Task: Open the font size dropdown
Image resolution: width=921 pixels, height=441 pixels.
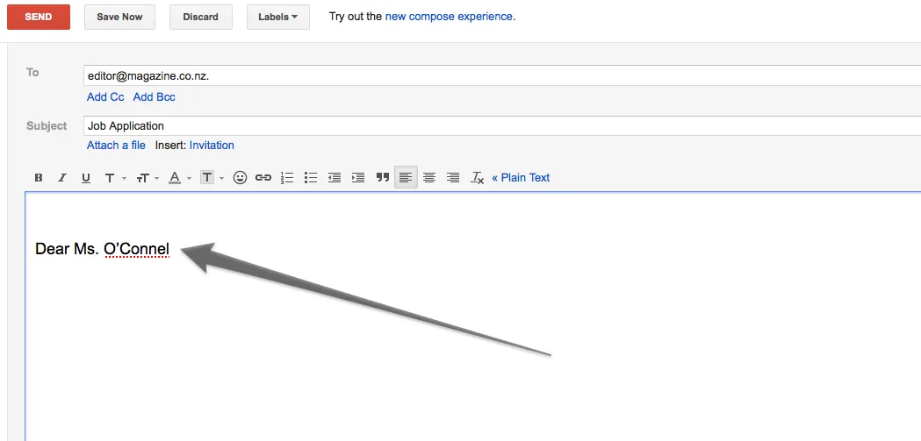Action: (x=147, y=178)
